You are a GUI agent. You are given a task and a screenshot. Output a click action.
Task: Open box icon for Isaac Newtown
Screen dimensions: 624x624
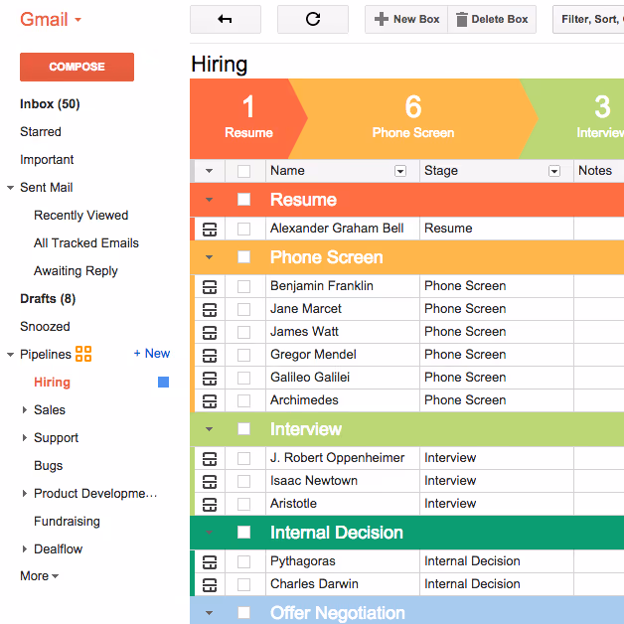210,481
